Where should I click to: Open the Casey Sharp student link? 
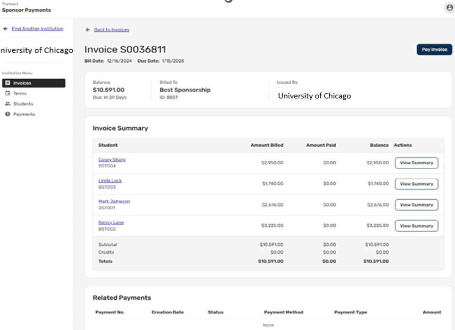pyautogui.click(x=112, y=160)
